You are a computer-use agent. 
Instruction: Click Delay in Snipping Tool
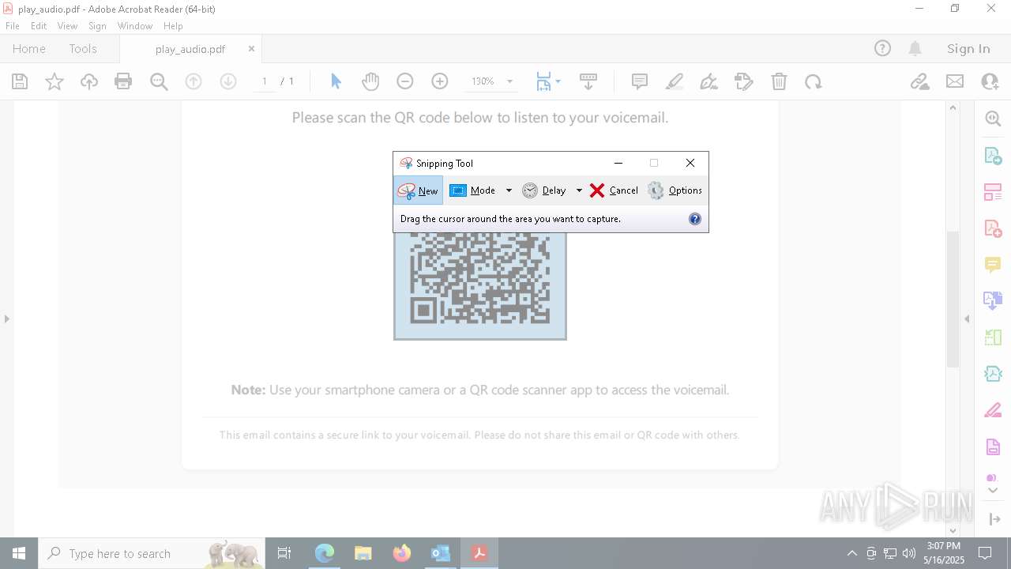(544, 190)
